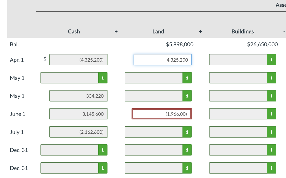Screen dimensions: 286x178
Task: Click the July 1 Cash field showing (2,162,600)
Action: pyautogui.click(x=78, y=132)
